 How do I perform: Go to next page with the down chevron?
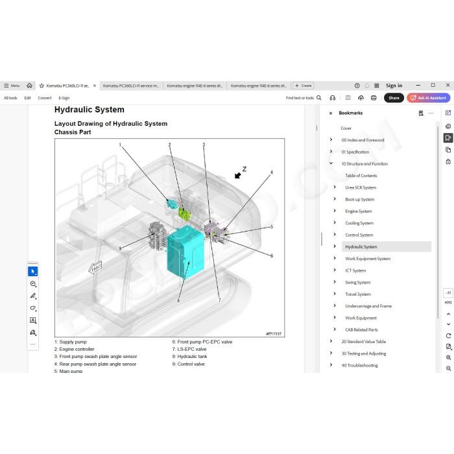[448, 324]
